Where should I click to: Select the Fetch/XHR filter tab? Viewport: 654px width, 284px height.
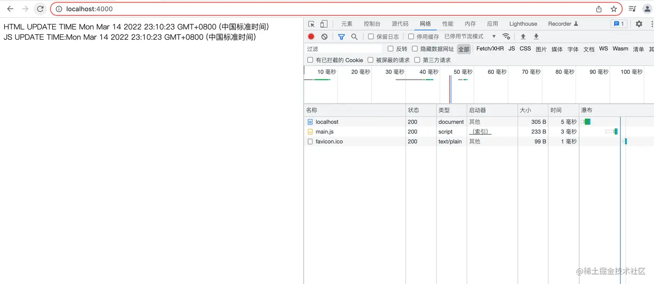[x=490, y=48]
